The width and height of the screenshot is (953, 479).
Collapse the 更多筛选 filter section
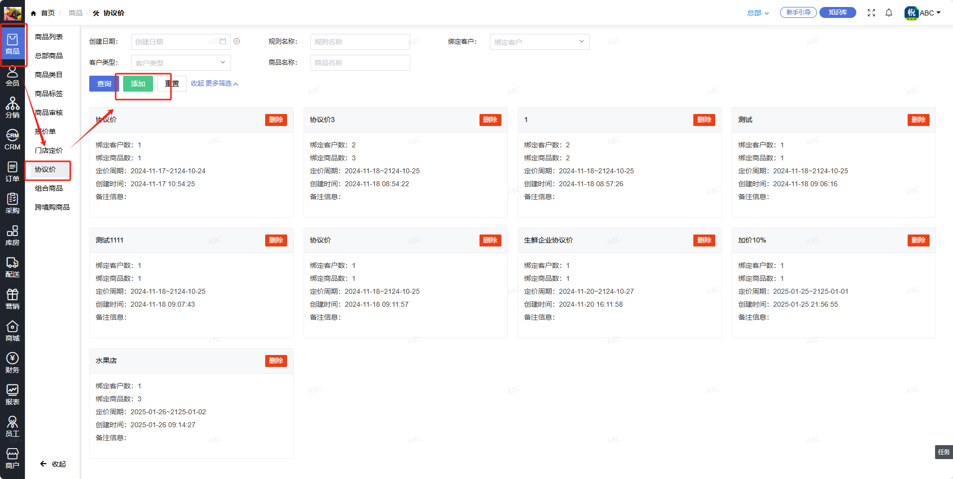tap(214, 84)
